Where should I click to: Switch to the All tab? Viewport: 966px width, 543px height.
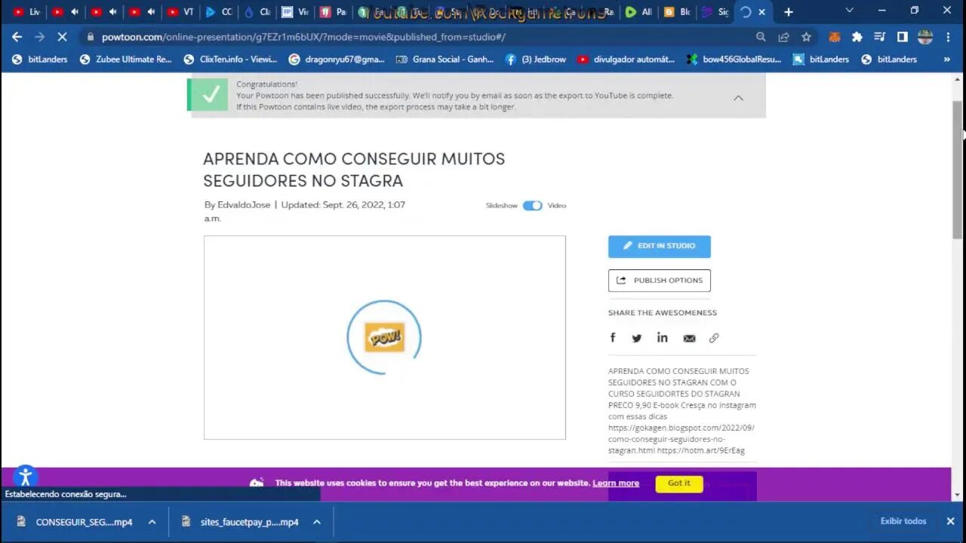click(x=639, y=12)
